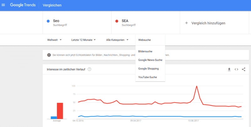Click the Average label under bars
This screenshot has height=127, width=251.
pos(57,121)
